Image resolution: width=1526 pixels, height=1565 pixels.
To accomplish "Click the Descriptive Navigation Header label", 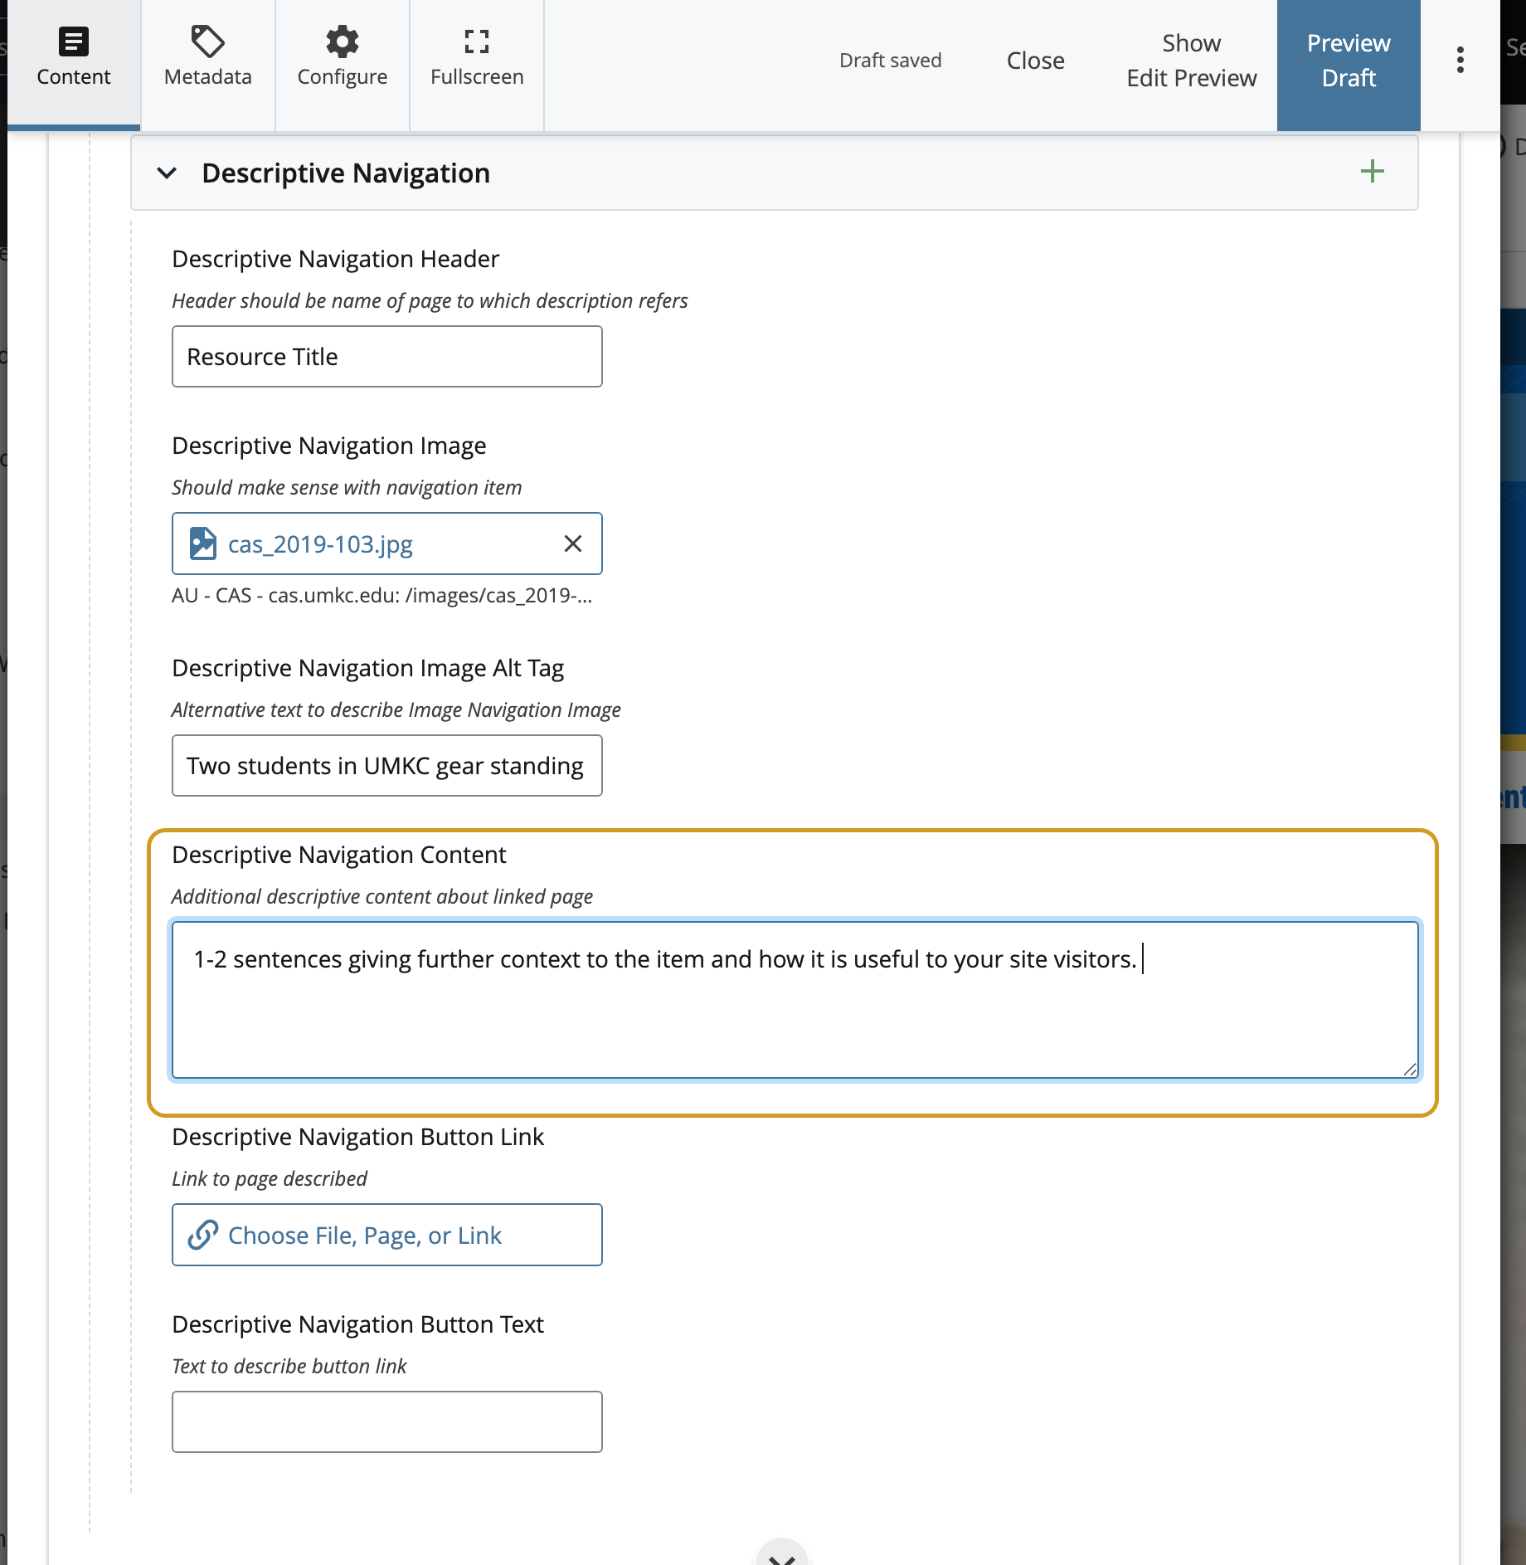I will tap(335, 259).
